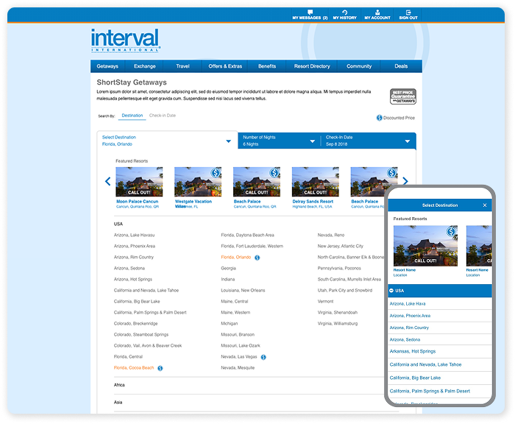The image size is (515, 424).
Task: Open the Check-In Date dropdown
Action: pyautogui.click(x=366, y=141)
